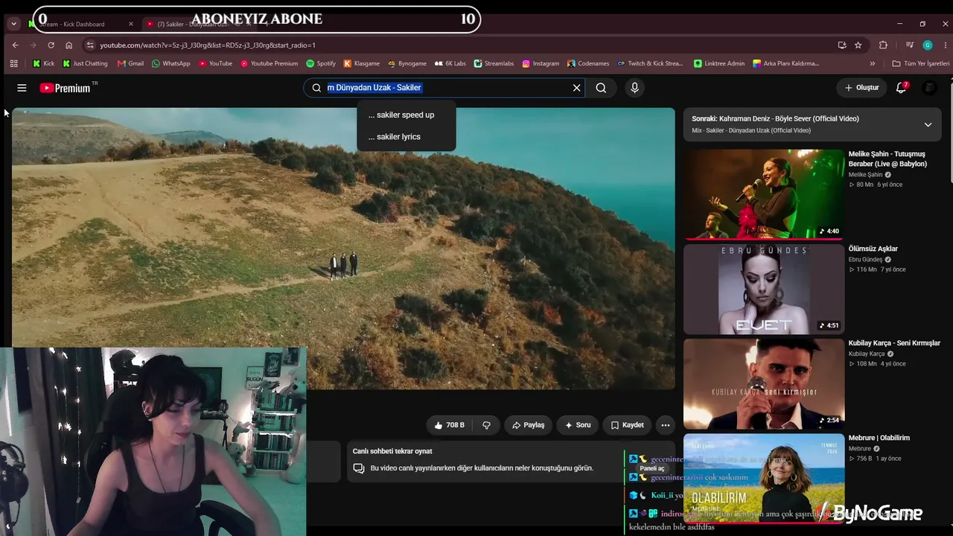Share the video with Paylaş
Viewport: 953px width, 536px height.
click(x=528, y=425)
